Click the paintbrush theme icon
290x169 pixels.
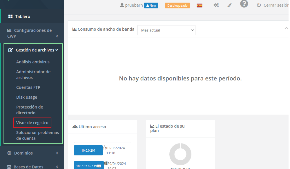229,5
